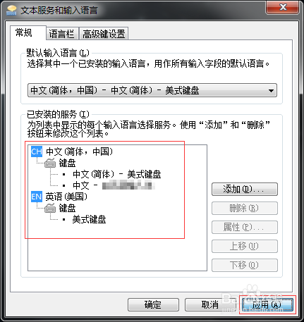Select the 英语(美国) language node
304x322 pixels.
click(x=66, y=197)
